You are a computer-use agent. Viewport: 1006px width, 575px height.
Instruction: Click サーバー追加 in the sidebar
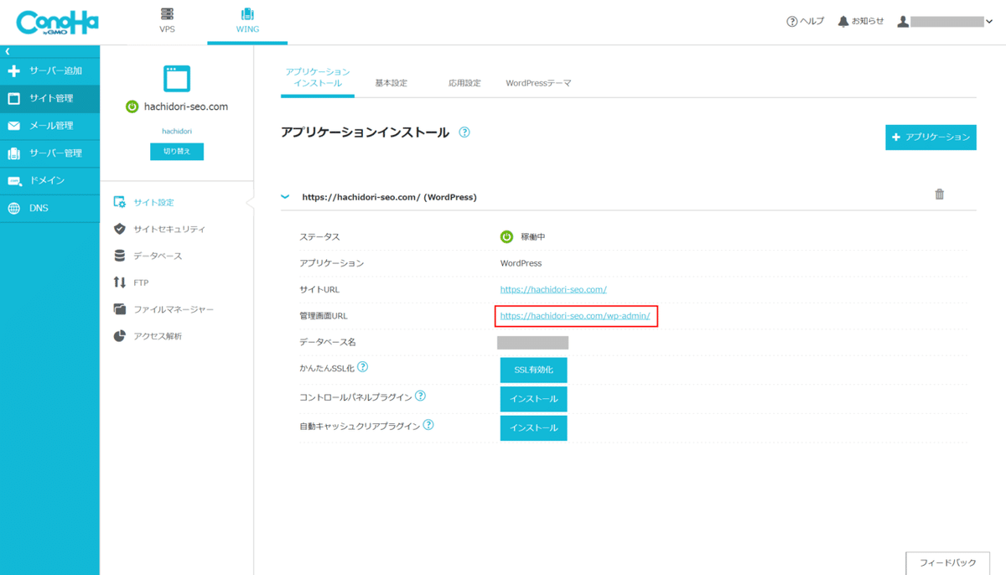49,71
